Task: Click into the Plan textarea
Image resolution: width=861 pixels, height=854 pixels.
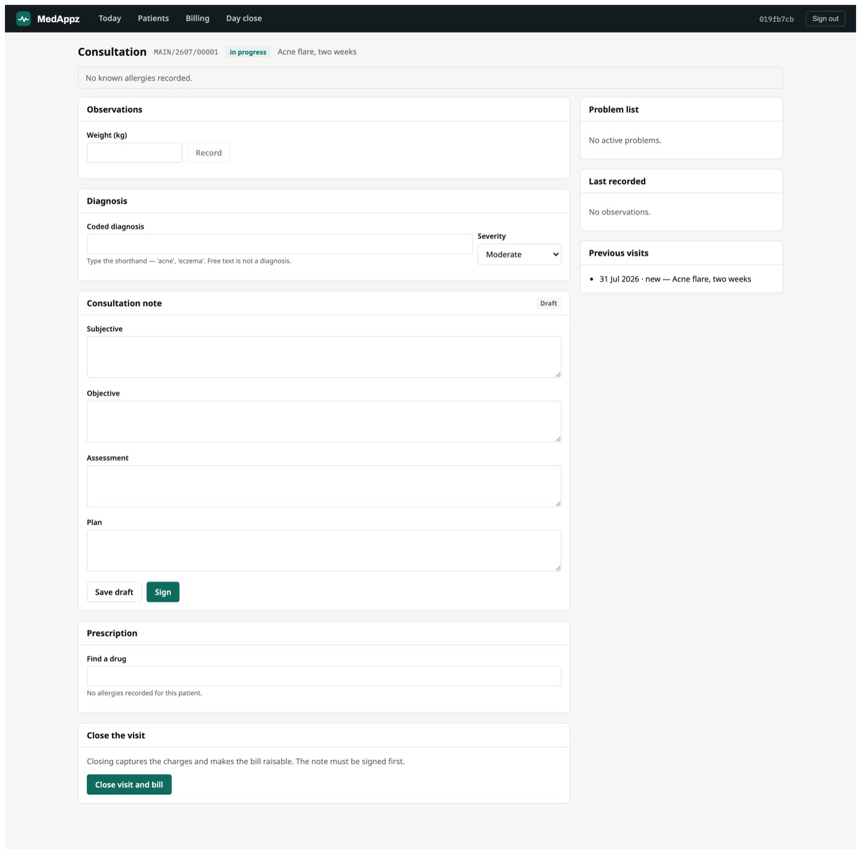Action: click(x=324, y=551)
